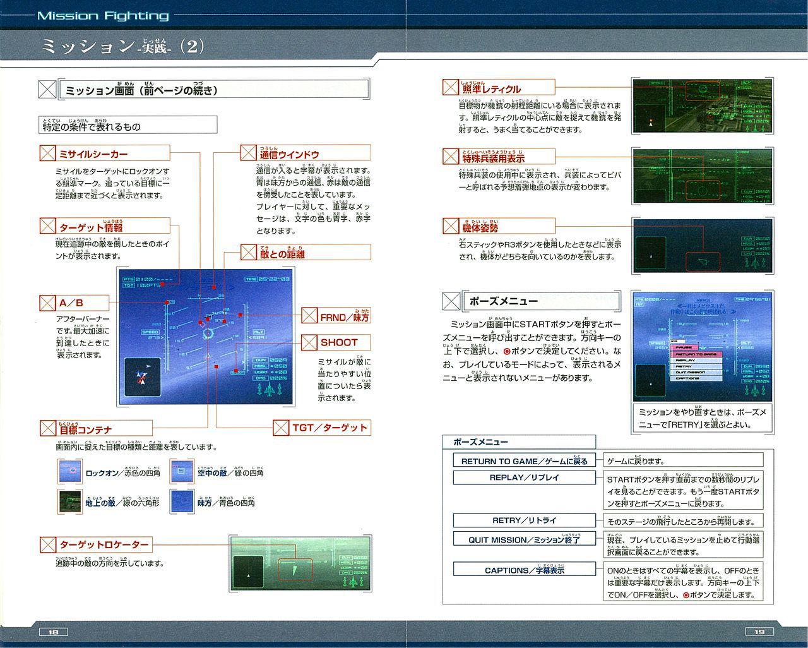
Task: Click the 地上の敵 green hexagon sample image
Action: click(70, 501)
